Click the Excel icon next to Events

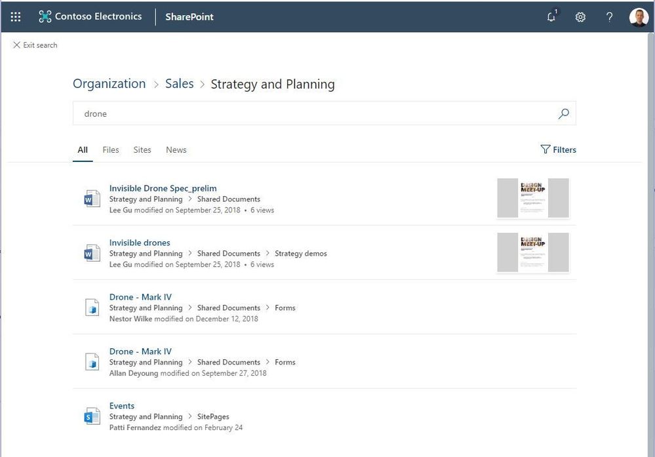(x=92, y=415)
